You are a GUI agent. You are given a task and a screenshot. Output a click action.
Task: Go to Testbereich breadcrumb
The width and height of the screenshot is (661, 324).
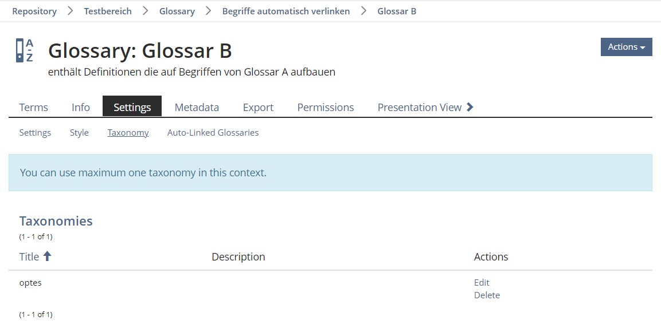tap(108, 11)
